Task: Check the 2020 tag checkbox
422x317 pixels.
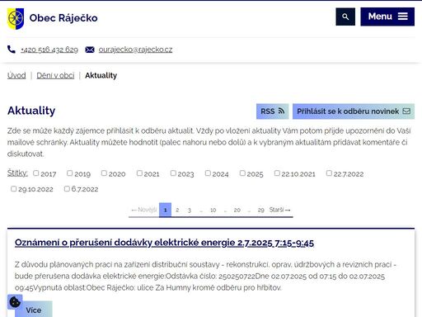Action: tap(104, 173)
